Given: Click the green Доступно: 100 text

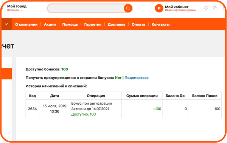Looking at the screenshot, I should click(x=83, y=114).
